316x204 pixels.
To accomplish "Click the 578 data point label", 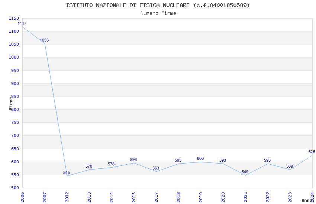I will coord(111,164).
